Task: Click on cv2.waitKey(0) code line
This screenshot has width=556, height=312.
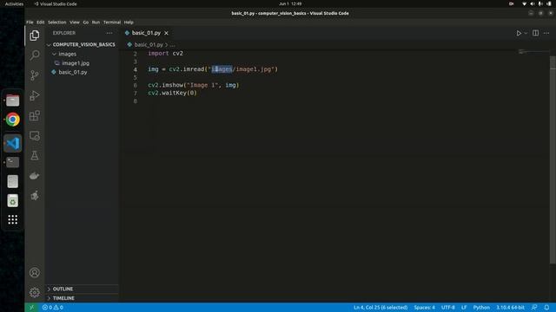Action: click(x=172, y=93)
